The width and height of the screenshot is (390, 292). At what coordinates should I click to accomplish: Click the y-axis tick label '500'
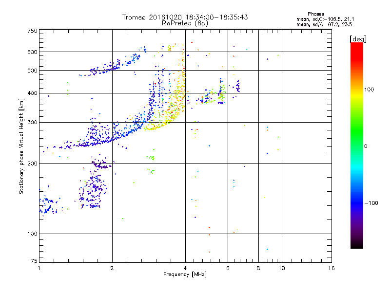32,71
